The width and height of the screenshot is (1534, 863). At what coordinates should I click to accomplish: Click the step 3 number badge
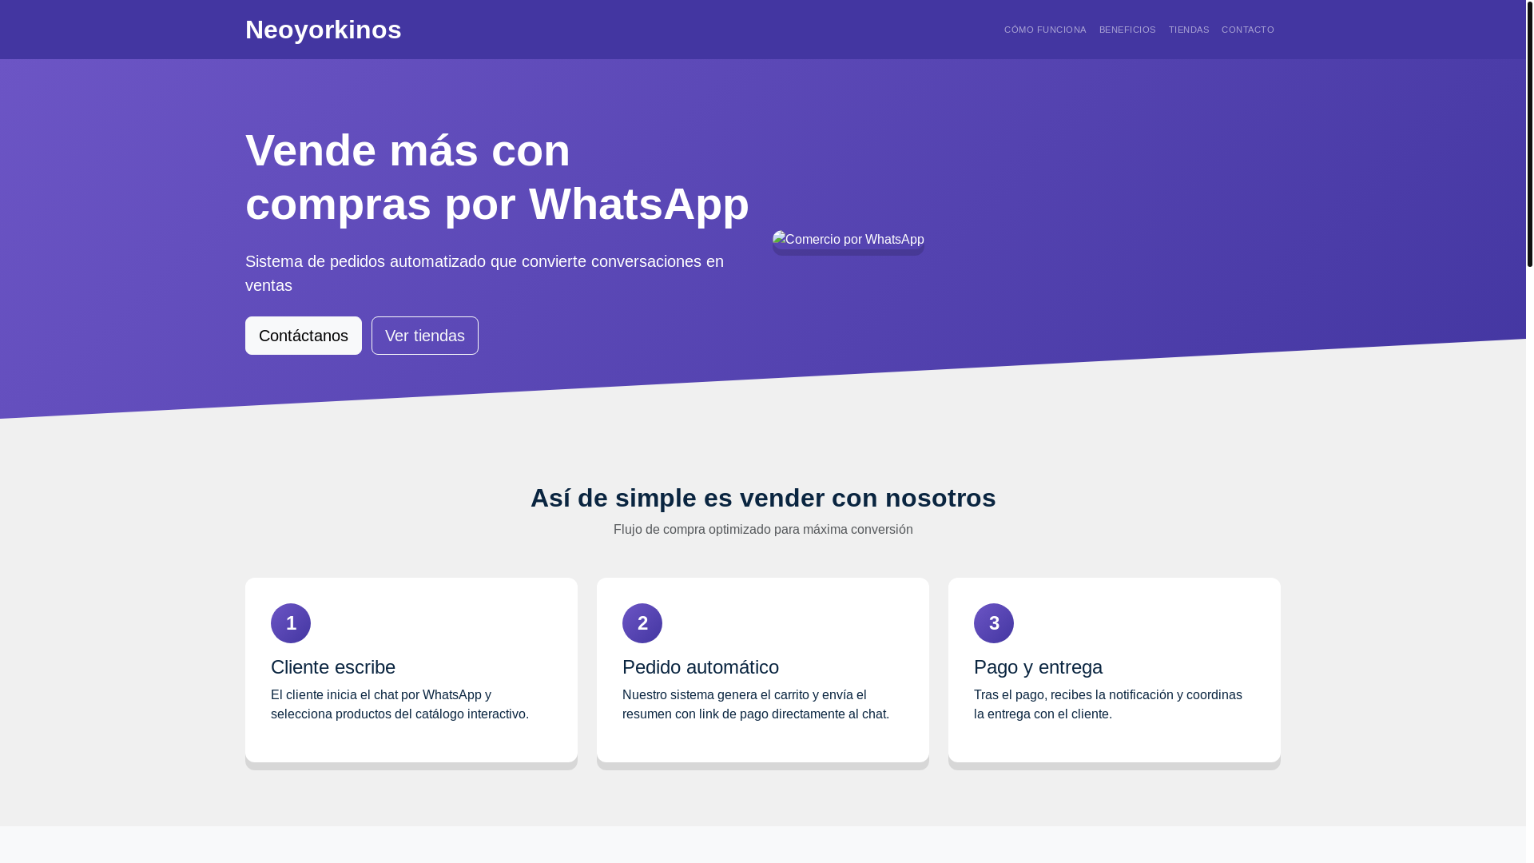(994, 623)
